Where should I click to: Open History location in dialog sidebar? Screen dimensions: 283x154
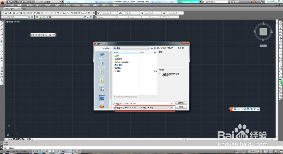[x=102, y=64]
